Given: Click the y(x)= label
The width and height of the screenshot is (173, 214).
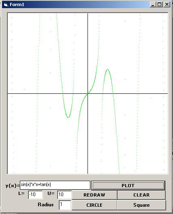Looking at the screenshot, I should point(13,186).
